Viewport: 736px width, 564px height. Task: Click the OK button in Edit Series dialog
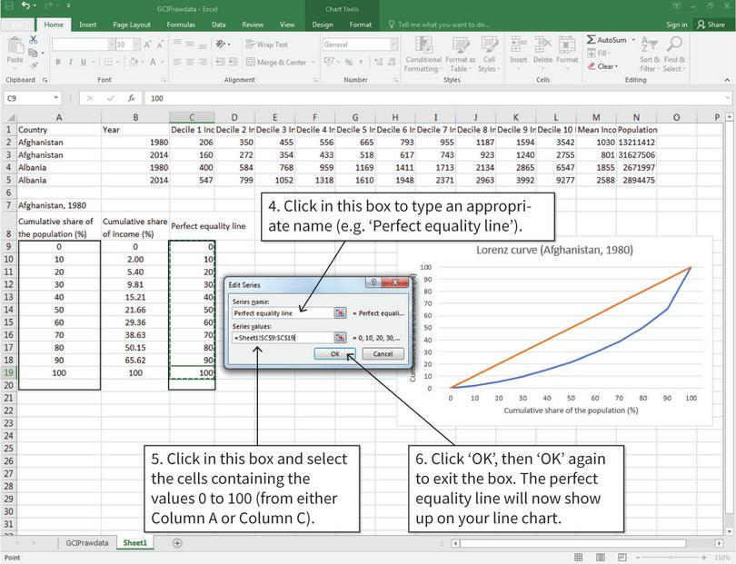click(x=335, y=354)
